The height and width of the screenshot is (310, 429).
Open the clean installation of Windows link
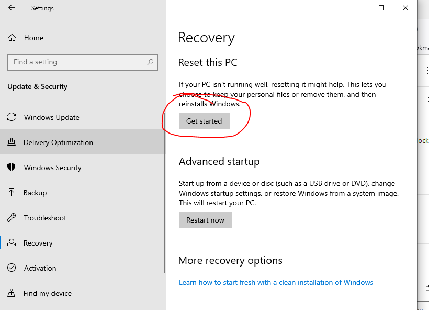point(276,282)
